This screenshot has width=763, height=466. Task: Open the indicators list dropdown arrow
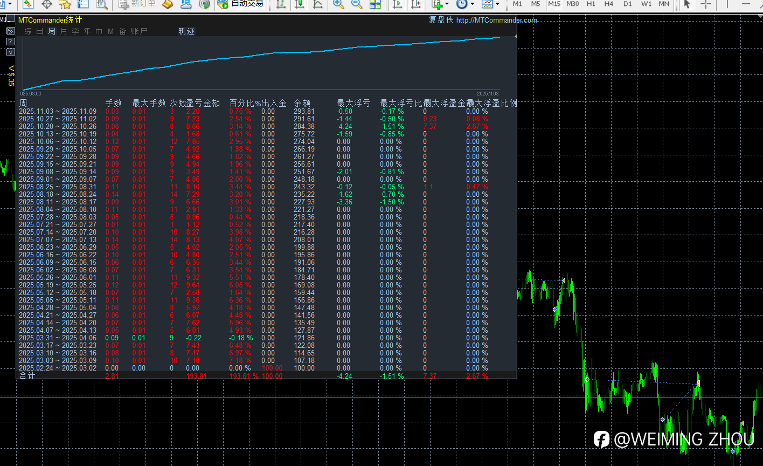pyautogui.click(x=447, y=4)
